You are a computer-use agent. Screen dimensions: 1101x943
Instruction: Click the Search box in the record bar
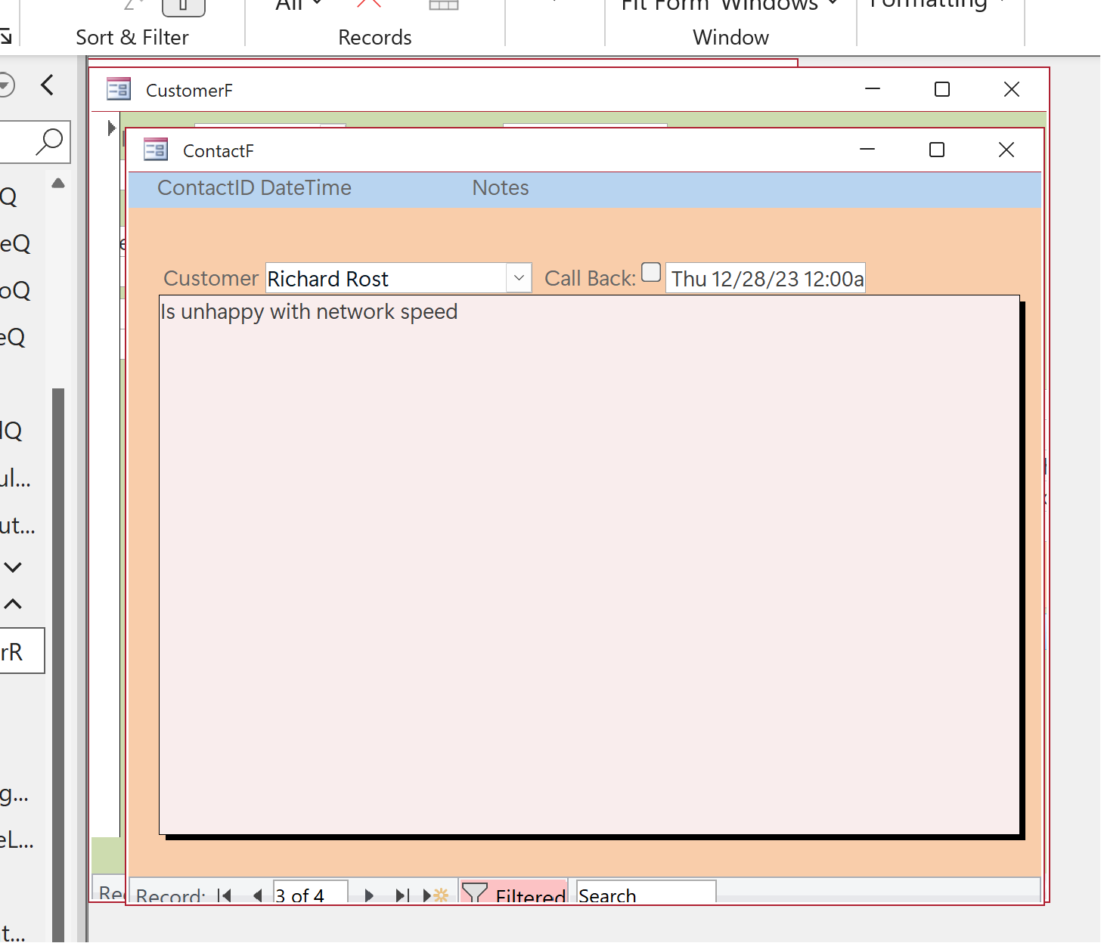coord(645,895)
